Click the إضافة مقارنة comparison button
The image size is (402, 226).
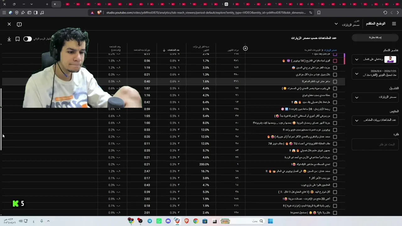click(375, 37)
